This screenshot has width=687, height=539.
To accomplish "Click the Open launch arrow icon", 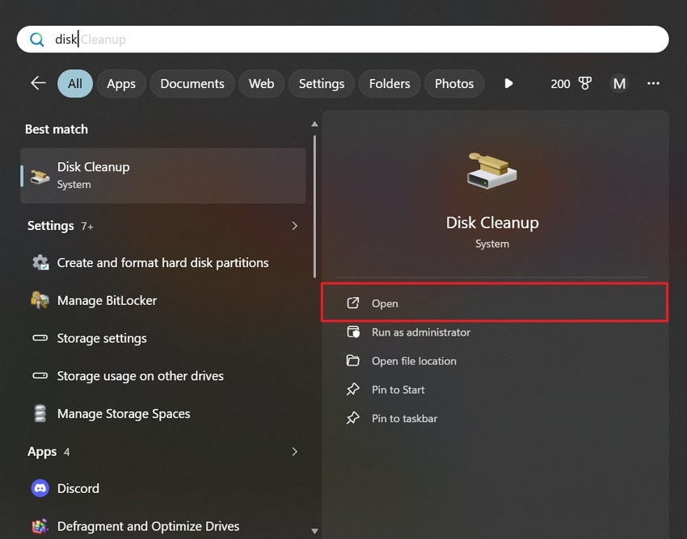I will pos(352,303).
